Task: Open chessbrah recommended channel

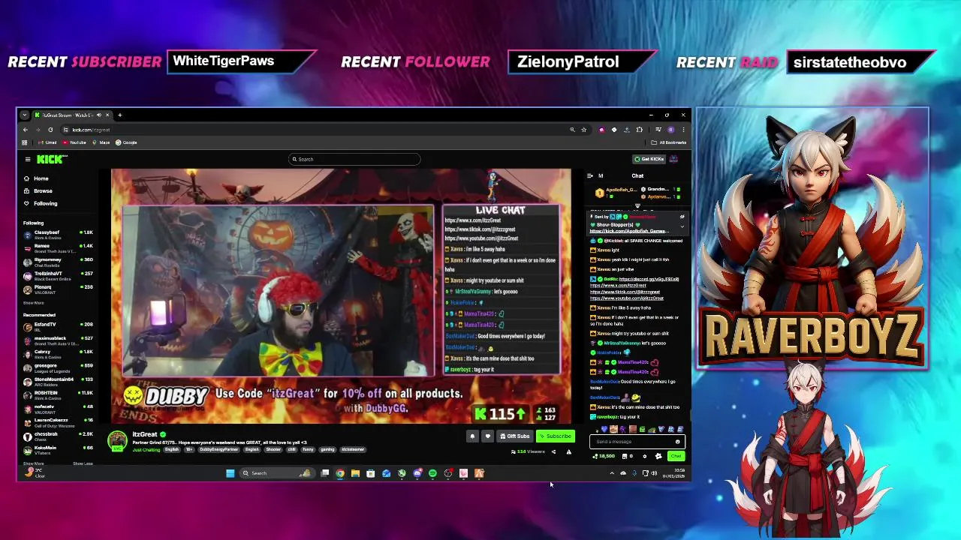Action: pos(59,436)
